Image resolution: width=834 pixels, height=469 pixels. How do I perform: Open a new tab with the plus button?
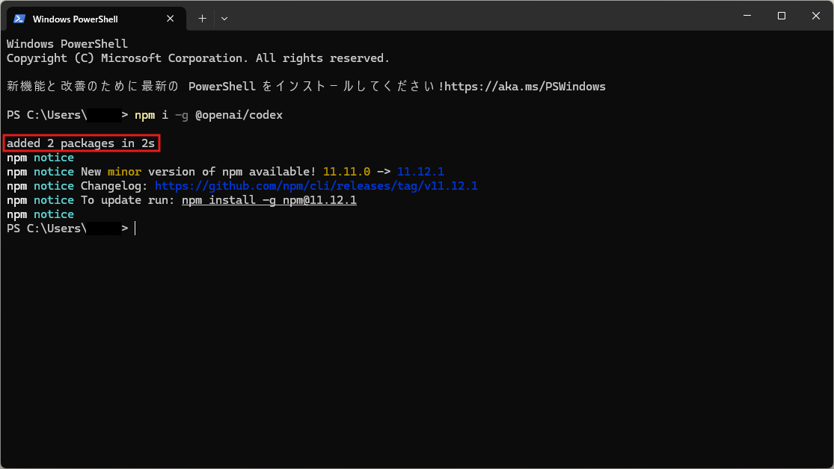[x=202, y=19]
